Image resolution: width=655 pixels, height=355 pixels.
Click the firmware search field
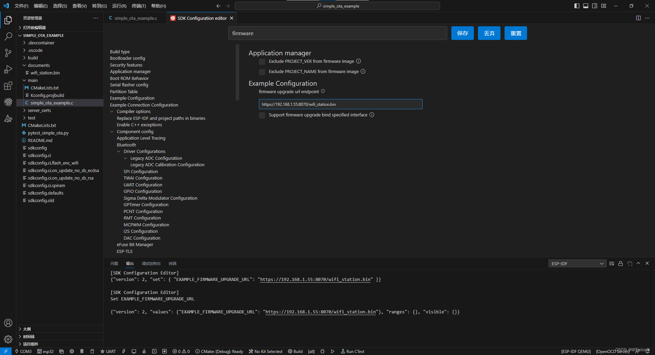click(x=337, y=33)
